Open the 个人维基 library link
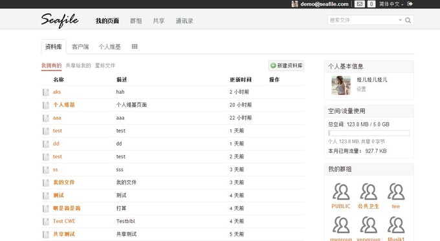 pos(64,105)
